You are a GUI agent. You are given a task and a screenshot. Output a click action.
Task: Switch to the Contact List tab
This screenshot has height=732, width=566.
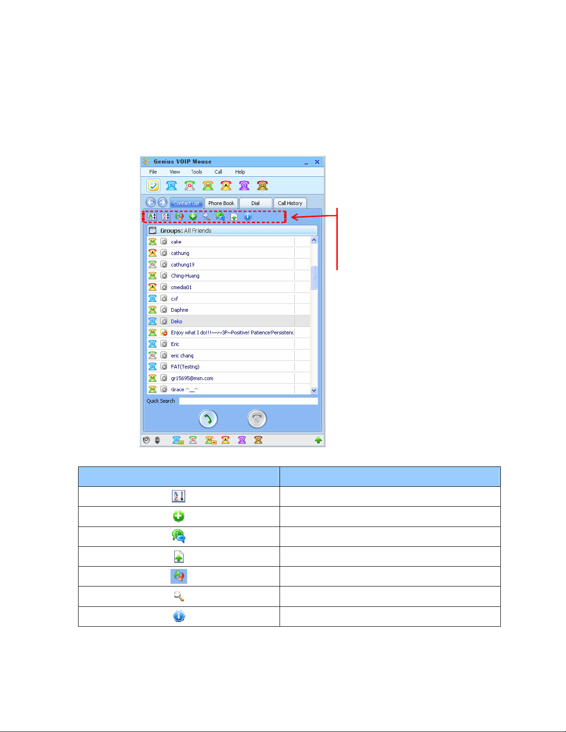pyautogui.click(x=186, y=203)
